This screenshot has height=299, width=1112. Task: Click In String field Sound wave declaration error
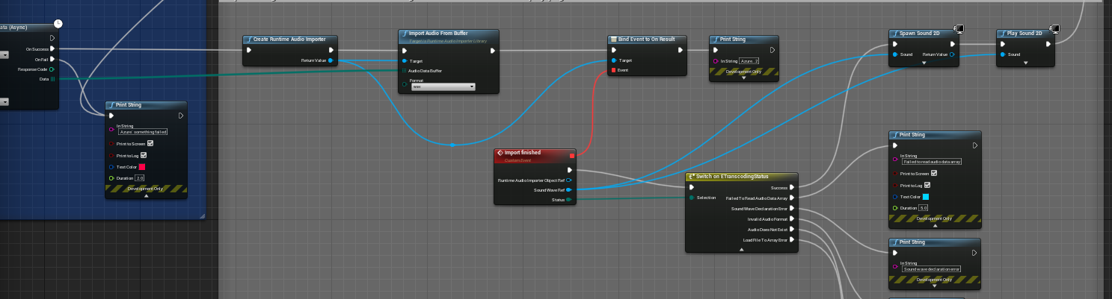[931, 268]
